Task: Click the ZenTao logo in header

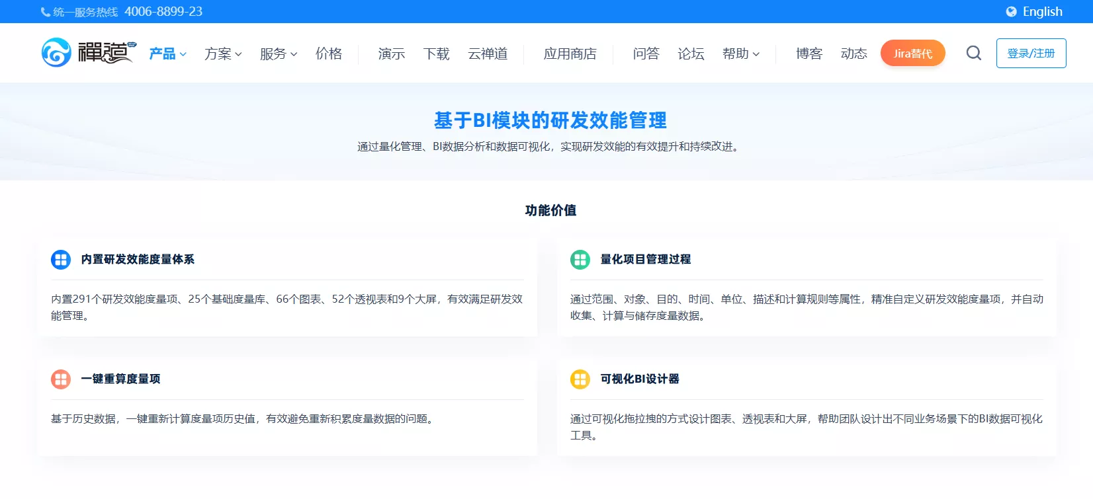Action: [x=88, y=53]
